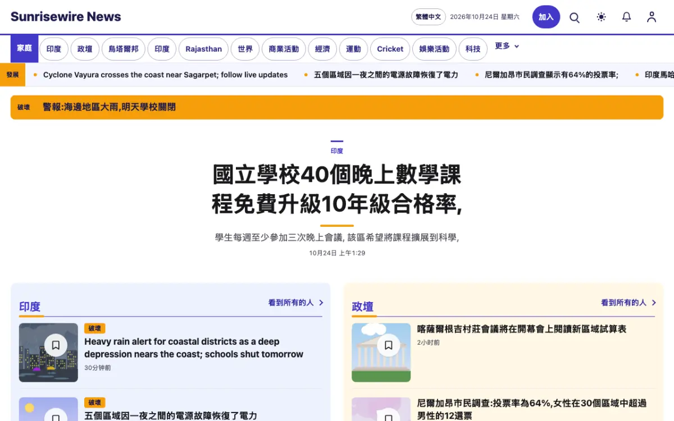Image resolution: width=674 pixels, height=421 pixels.
Task: Click the 破壞 tag in alert banner
Action: point(24,107)
